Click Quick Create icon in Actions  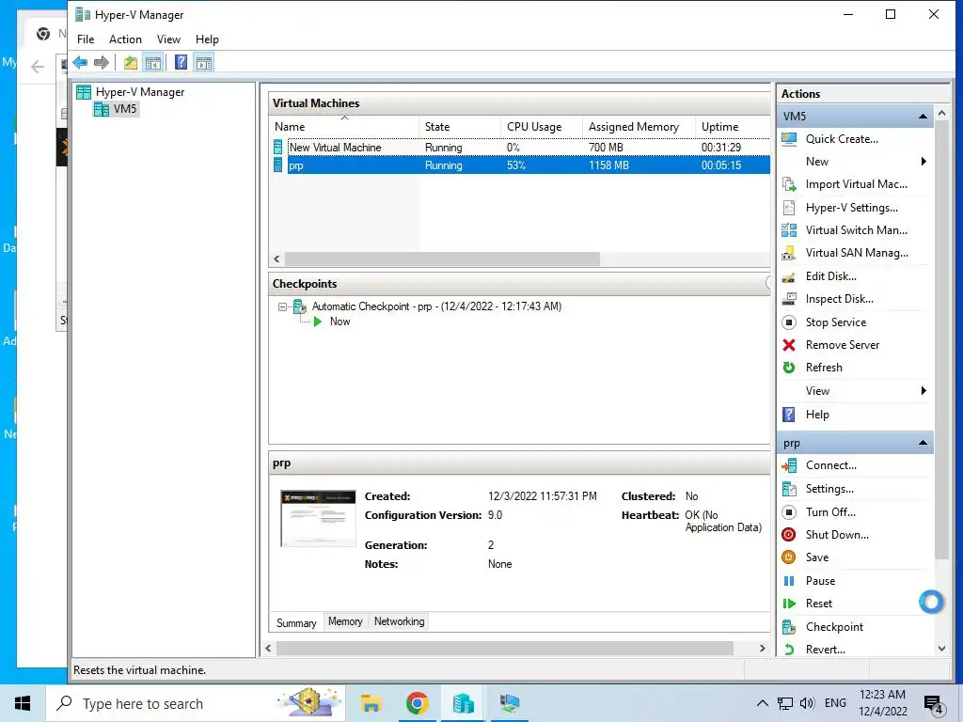[789, 139]
